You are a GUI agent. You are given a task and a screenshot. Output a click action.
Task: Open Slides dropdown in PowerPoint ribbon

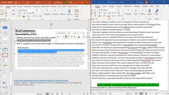click(13, 13)
